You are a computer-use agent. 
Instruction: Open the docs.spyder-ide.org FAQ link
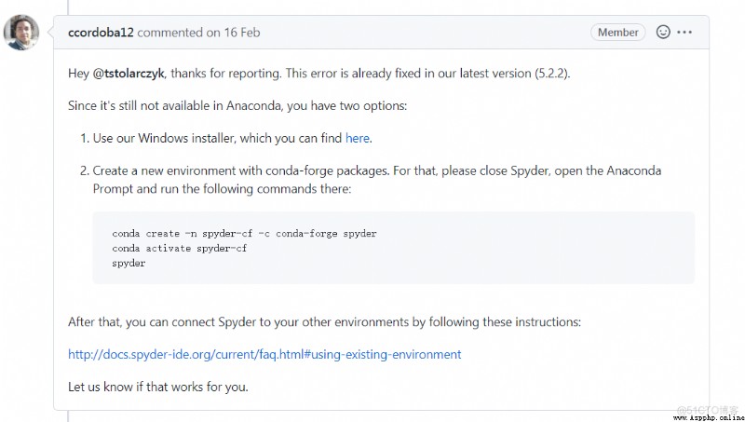coord(264,355)
